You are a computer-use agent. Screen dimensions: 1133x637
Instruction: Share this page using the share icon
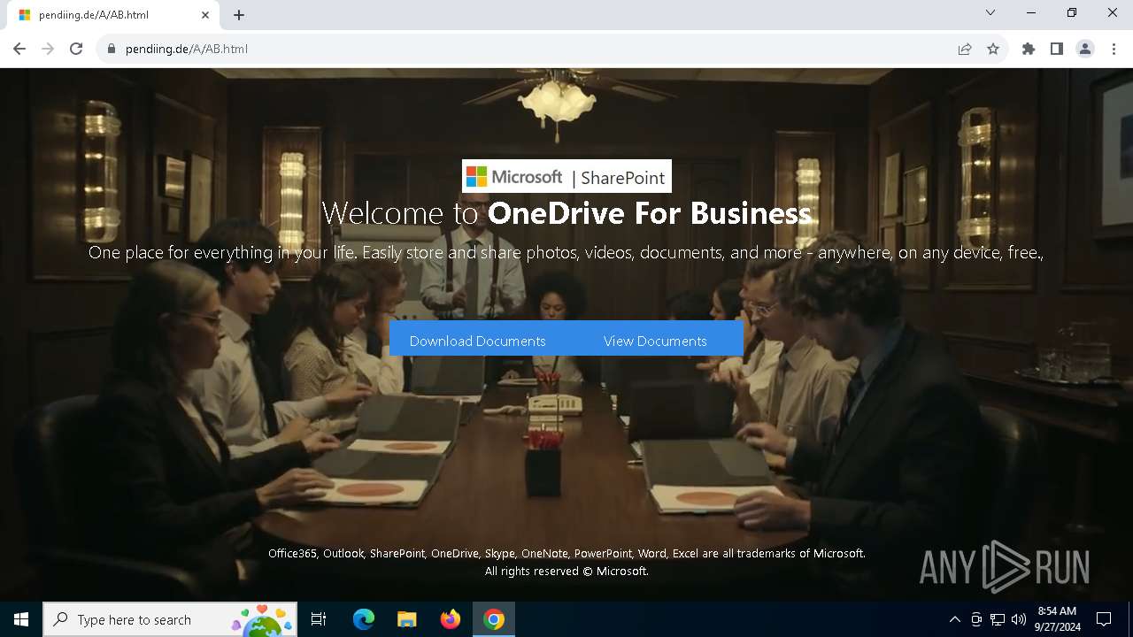965,49
